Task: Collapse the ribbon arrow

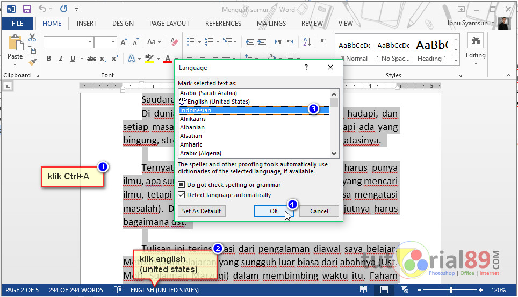Action: coord(508,75)
